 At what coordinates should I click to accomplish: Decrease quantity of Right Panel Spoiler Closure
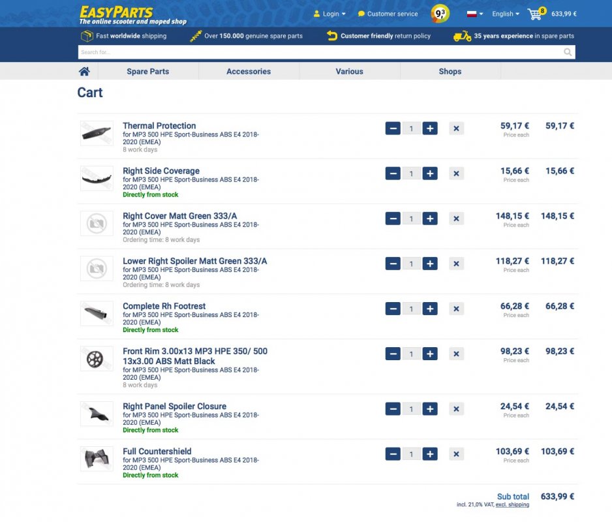(x=393, y=408)
